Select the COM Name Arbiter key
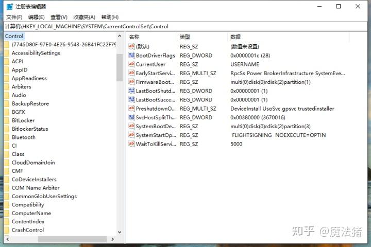 [x=36, y=188]
